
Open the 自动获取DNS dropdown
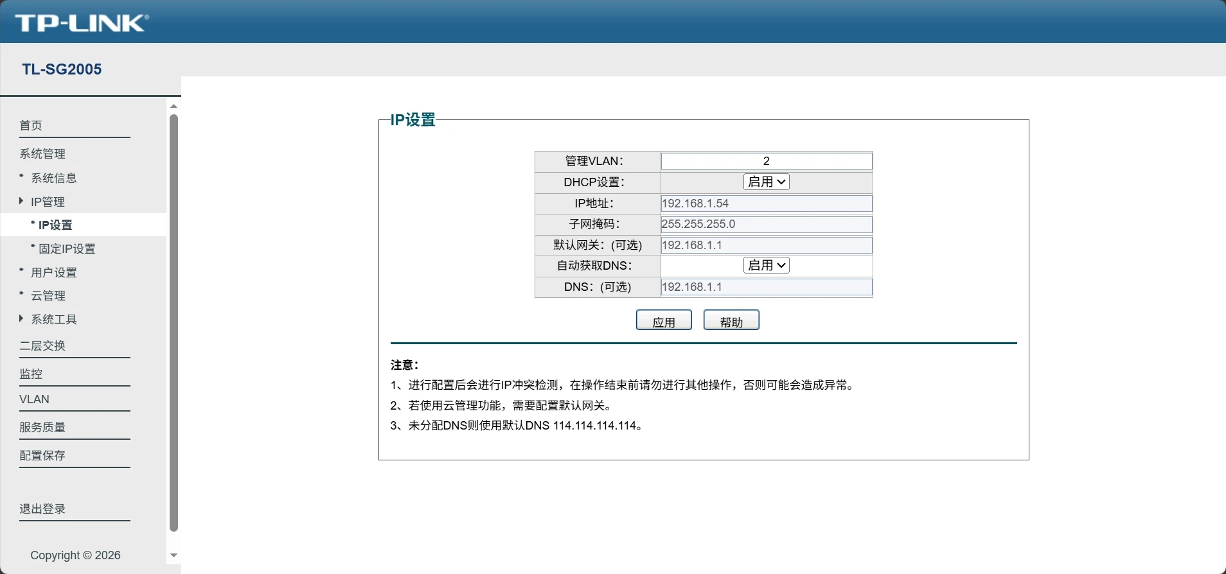(x=767, y=265)
